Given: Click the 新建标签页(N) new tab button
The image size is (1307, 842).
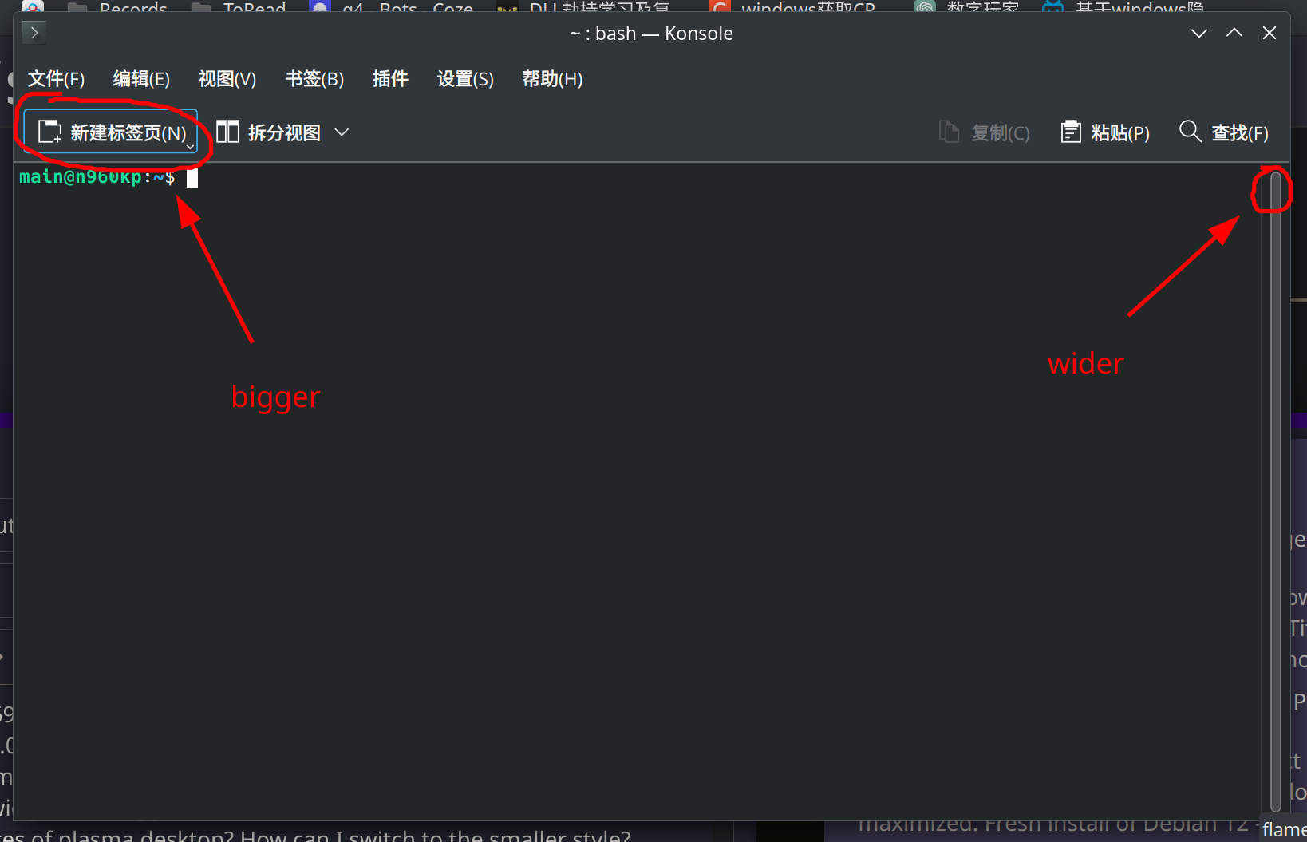Looking at the screenshot, I should point(111,132).
